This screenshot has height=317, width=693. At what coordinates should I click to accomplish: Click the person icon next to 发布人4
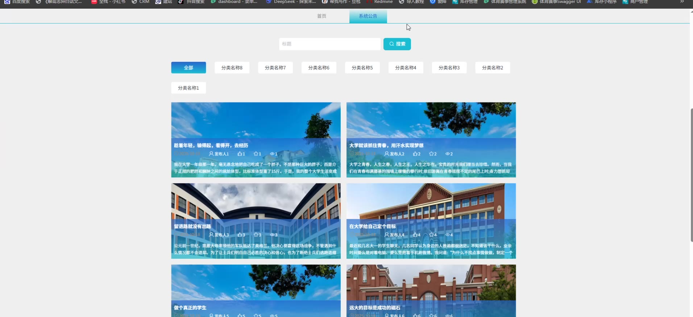tap(387, 235)
